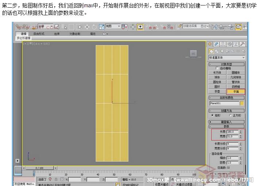Open the ribbon options dropdown arrow
Screen dimensions: 264x186
(x=105, y=34)
